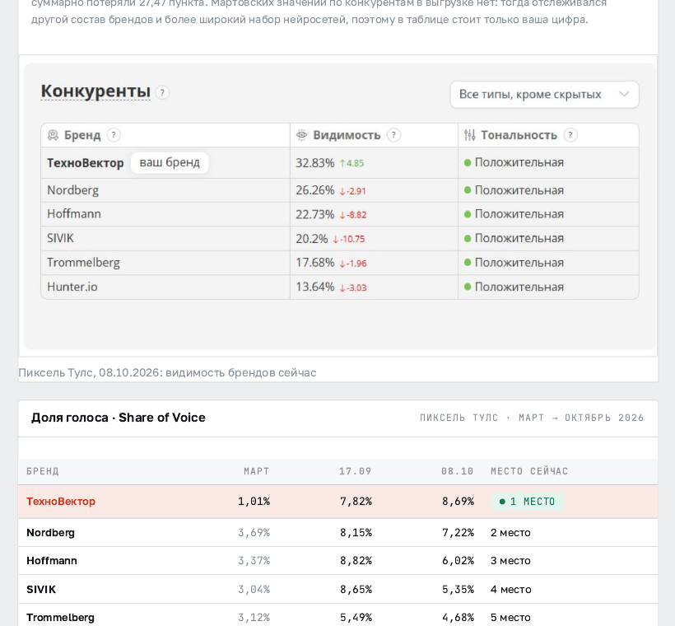Click the red -10.75 decrease indicator
This screenshot has width=675, height=626.
349,239
